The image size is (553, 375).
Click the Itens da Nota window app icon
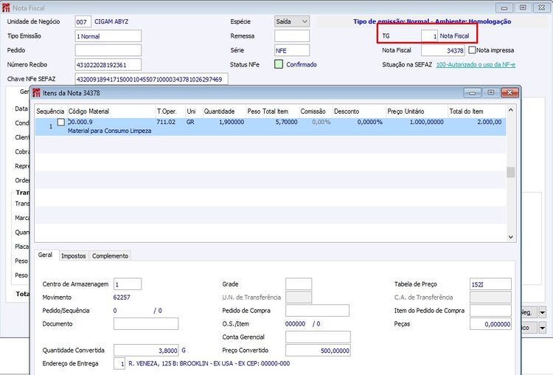tap(36, 93)
